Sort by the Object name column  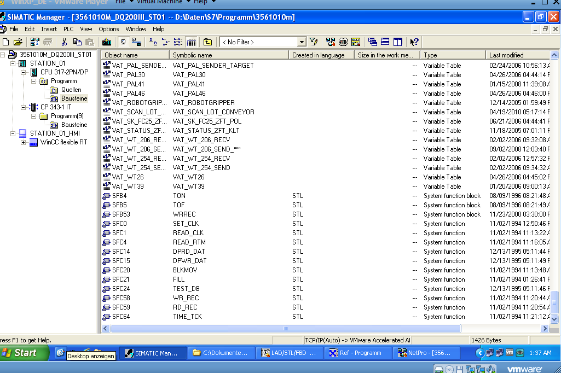135,55
